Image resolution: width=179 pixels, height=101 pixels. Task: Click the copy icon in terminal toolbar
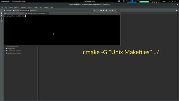click(110, 10)
